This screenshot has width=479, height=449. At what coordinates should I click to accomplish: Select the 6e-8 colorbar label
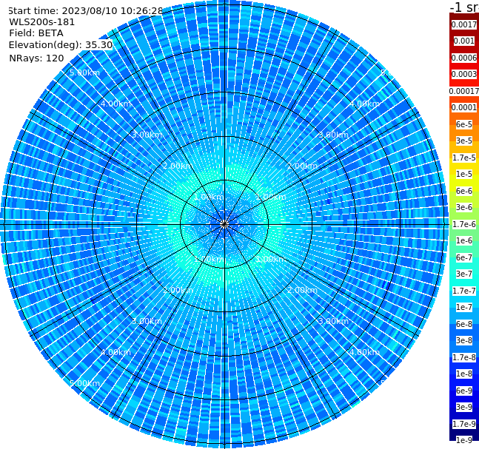pos(464,324)
